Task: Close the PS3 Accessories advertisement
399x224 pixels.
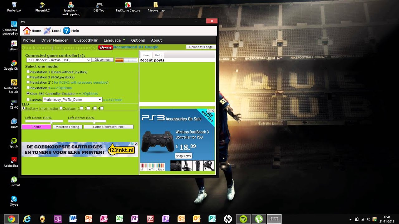Action: (213, 110)
